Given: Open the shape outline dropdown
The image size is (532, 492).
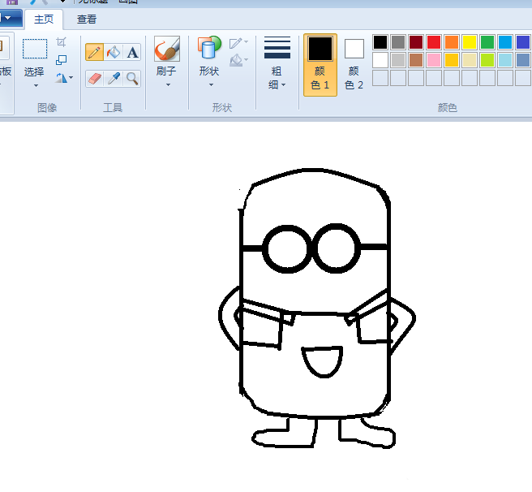Looking at the screenshot, I should pos(238,43).
